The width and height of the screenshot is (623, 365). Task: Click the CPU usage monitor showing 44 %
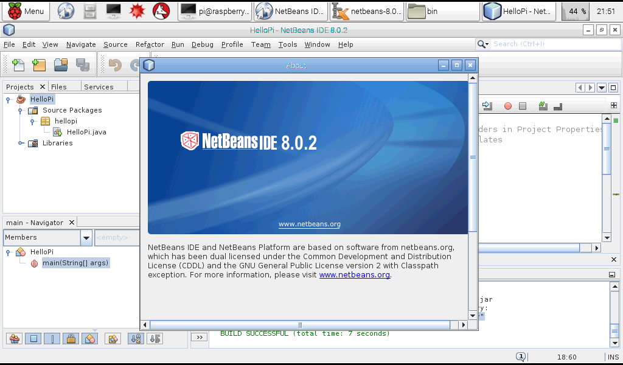[x=575, y=11]
